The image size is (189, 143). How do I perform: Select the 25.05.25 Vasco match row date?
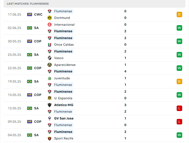(15, 55)
